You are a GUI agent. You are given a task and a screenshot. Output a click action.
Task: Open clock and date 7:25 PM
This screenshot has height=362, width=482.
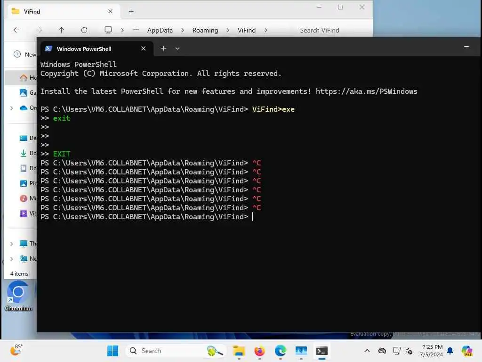coord(432,351)
